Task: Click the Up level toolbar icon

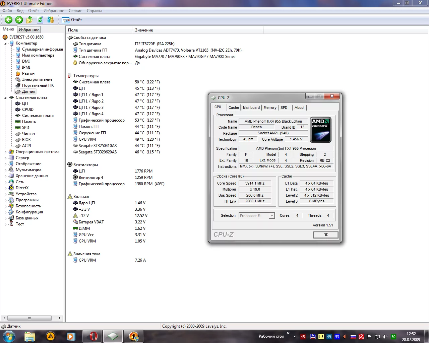Action: (x=29, y=20)
